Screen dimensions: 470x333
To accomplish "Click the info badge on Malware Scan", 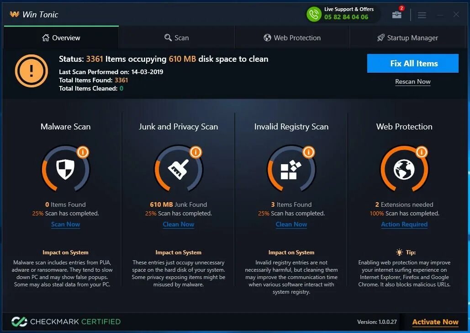I will tap(83, 152).
